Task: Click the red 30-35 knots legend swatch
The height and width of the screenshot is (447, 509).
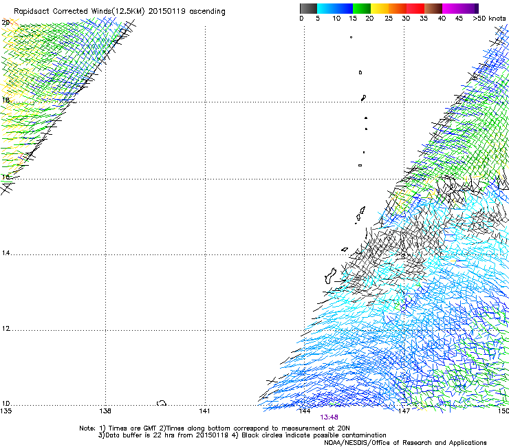Action: (x=415, y=8)
